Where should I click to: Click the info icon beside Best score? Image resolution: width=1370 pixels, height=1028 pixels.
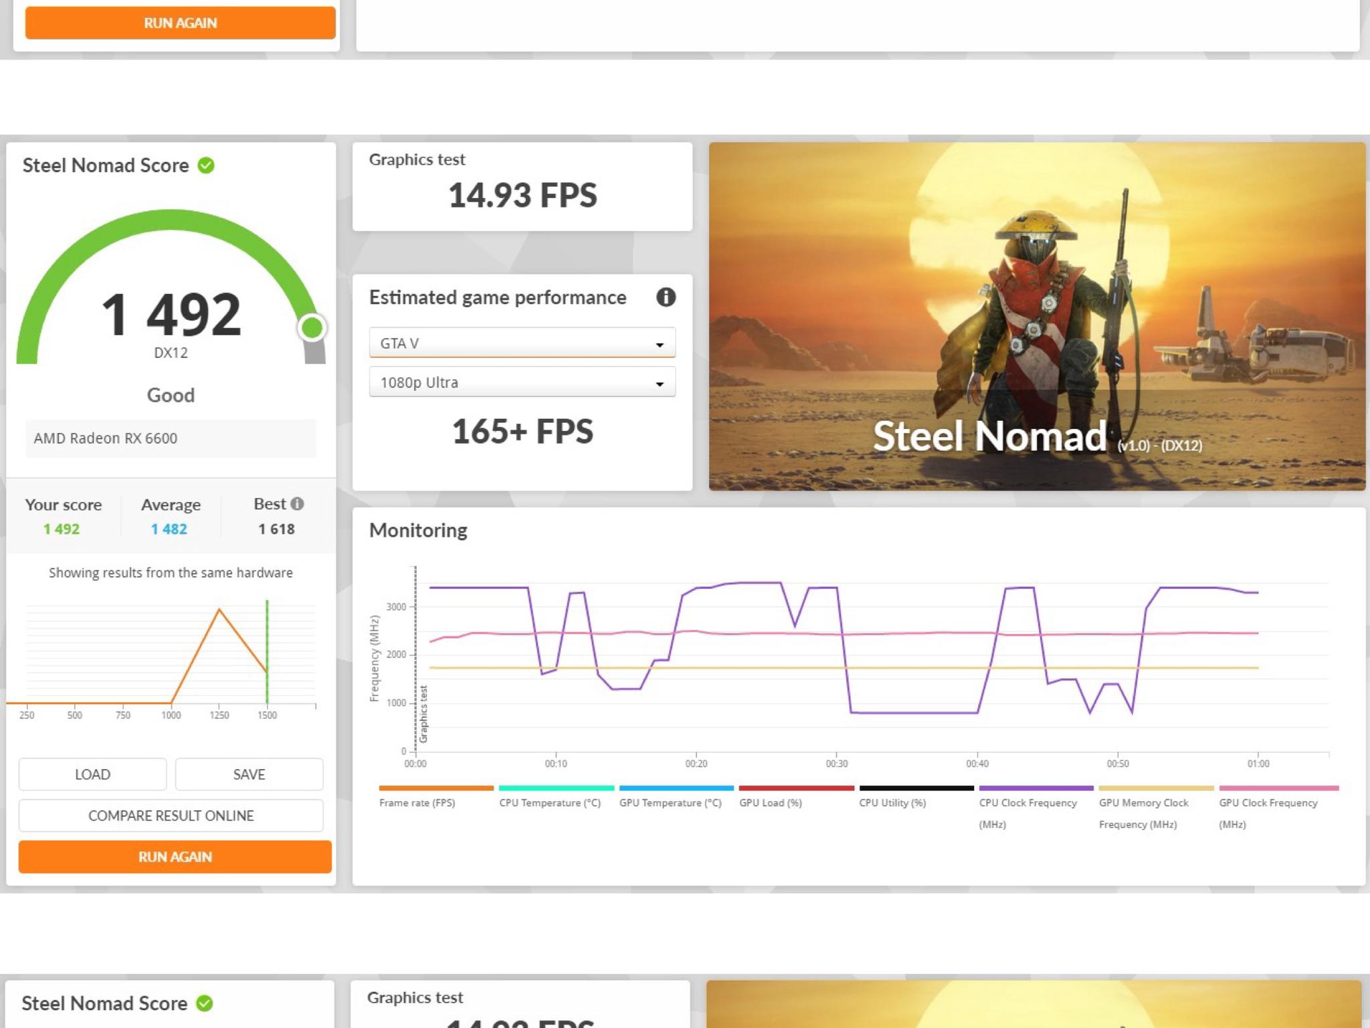pyautogui.click(x=298, y=504)
